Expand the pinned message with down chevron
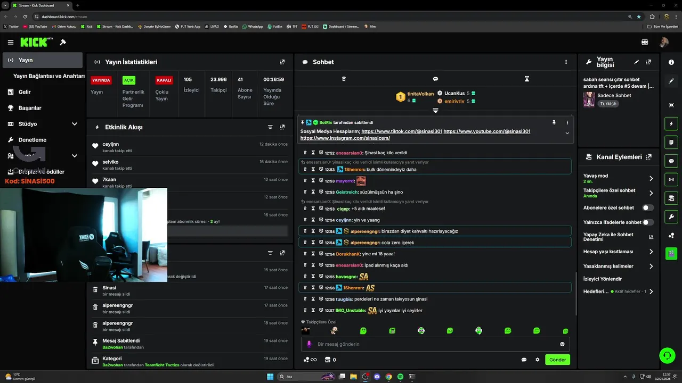Viewport: 682px width, 383px height. pos(567,133)
